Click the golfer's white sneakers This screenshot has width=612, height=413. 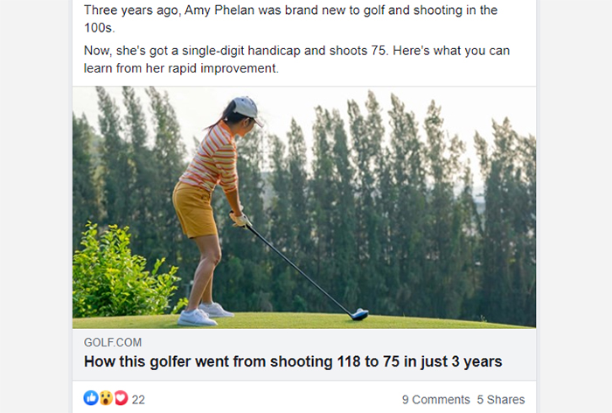[x=205, y=314]
